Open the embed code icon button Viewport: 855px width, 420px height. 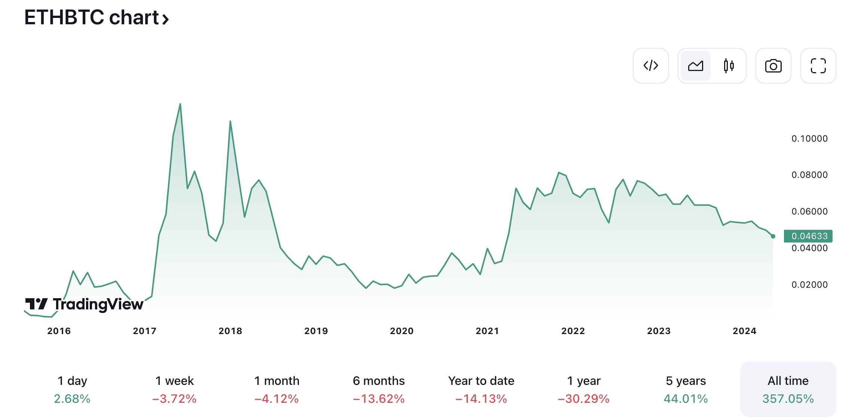coord(650,66)
